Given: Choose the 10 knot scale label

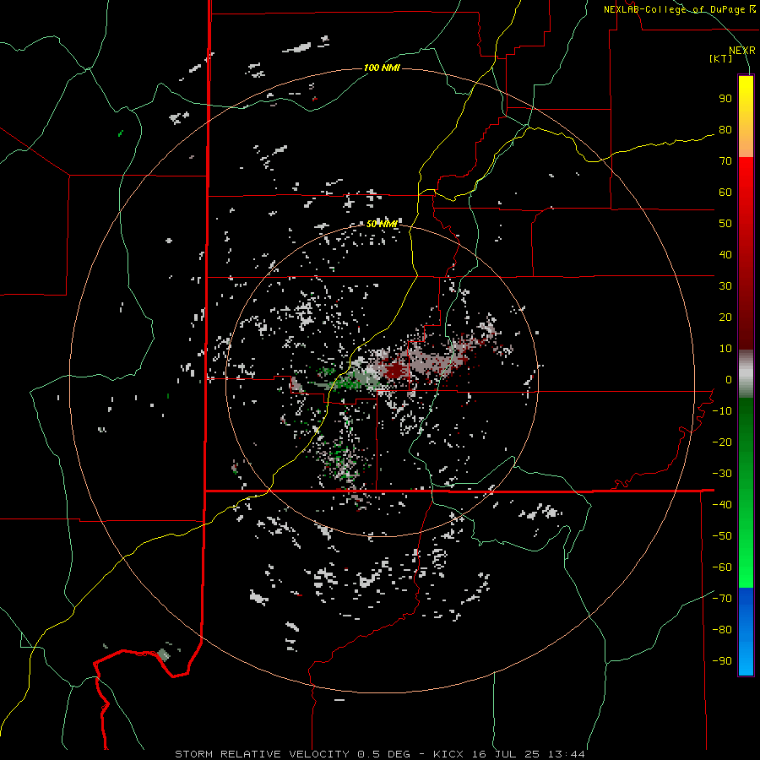Looking at the screenshot, I should tap(725, 349).
